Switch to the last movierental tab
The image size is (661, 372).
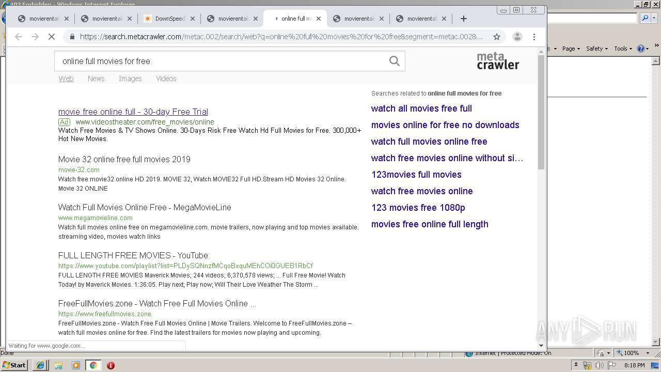tap(421, 19)
